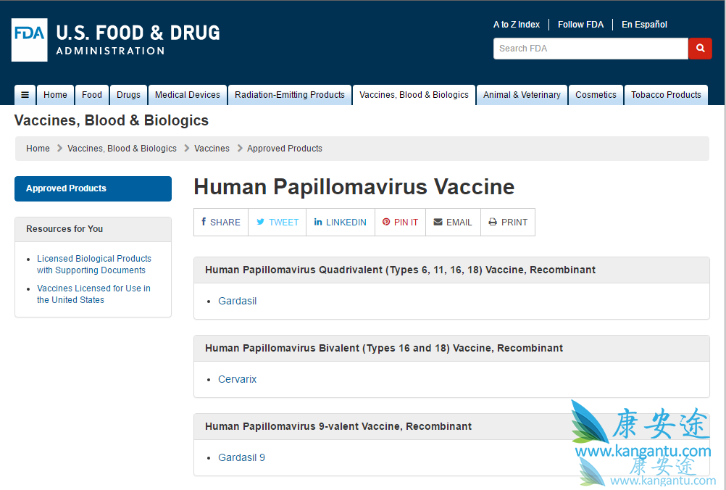Click the Search FDA input field

[591, 49]
